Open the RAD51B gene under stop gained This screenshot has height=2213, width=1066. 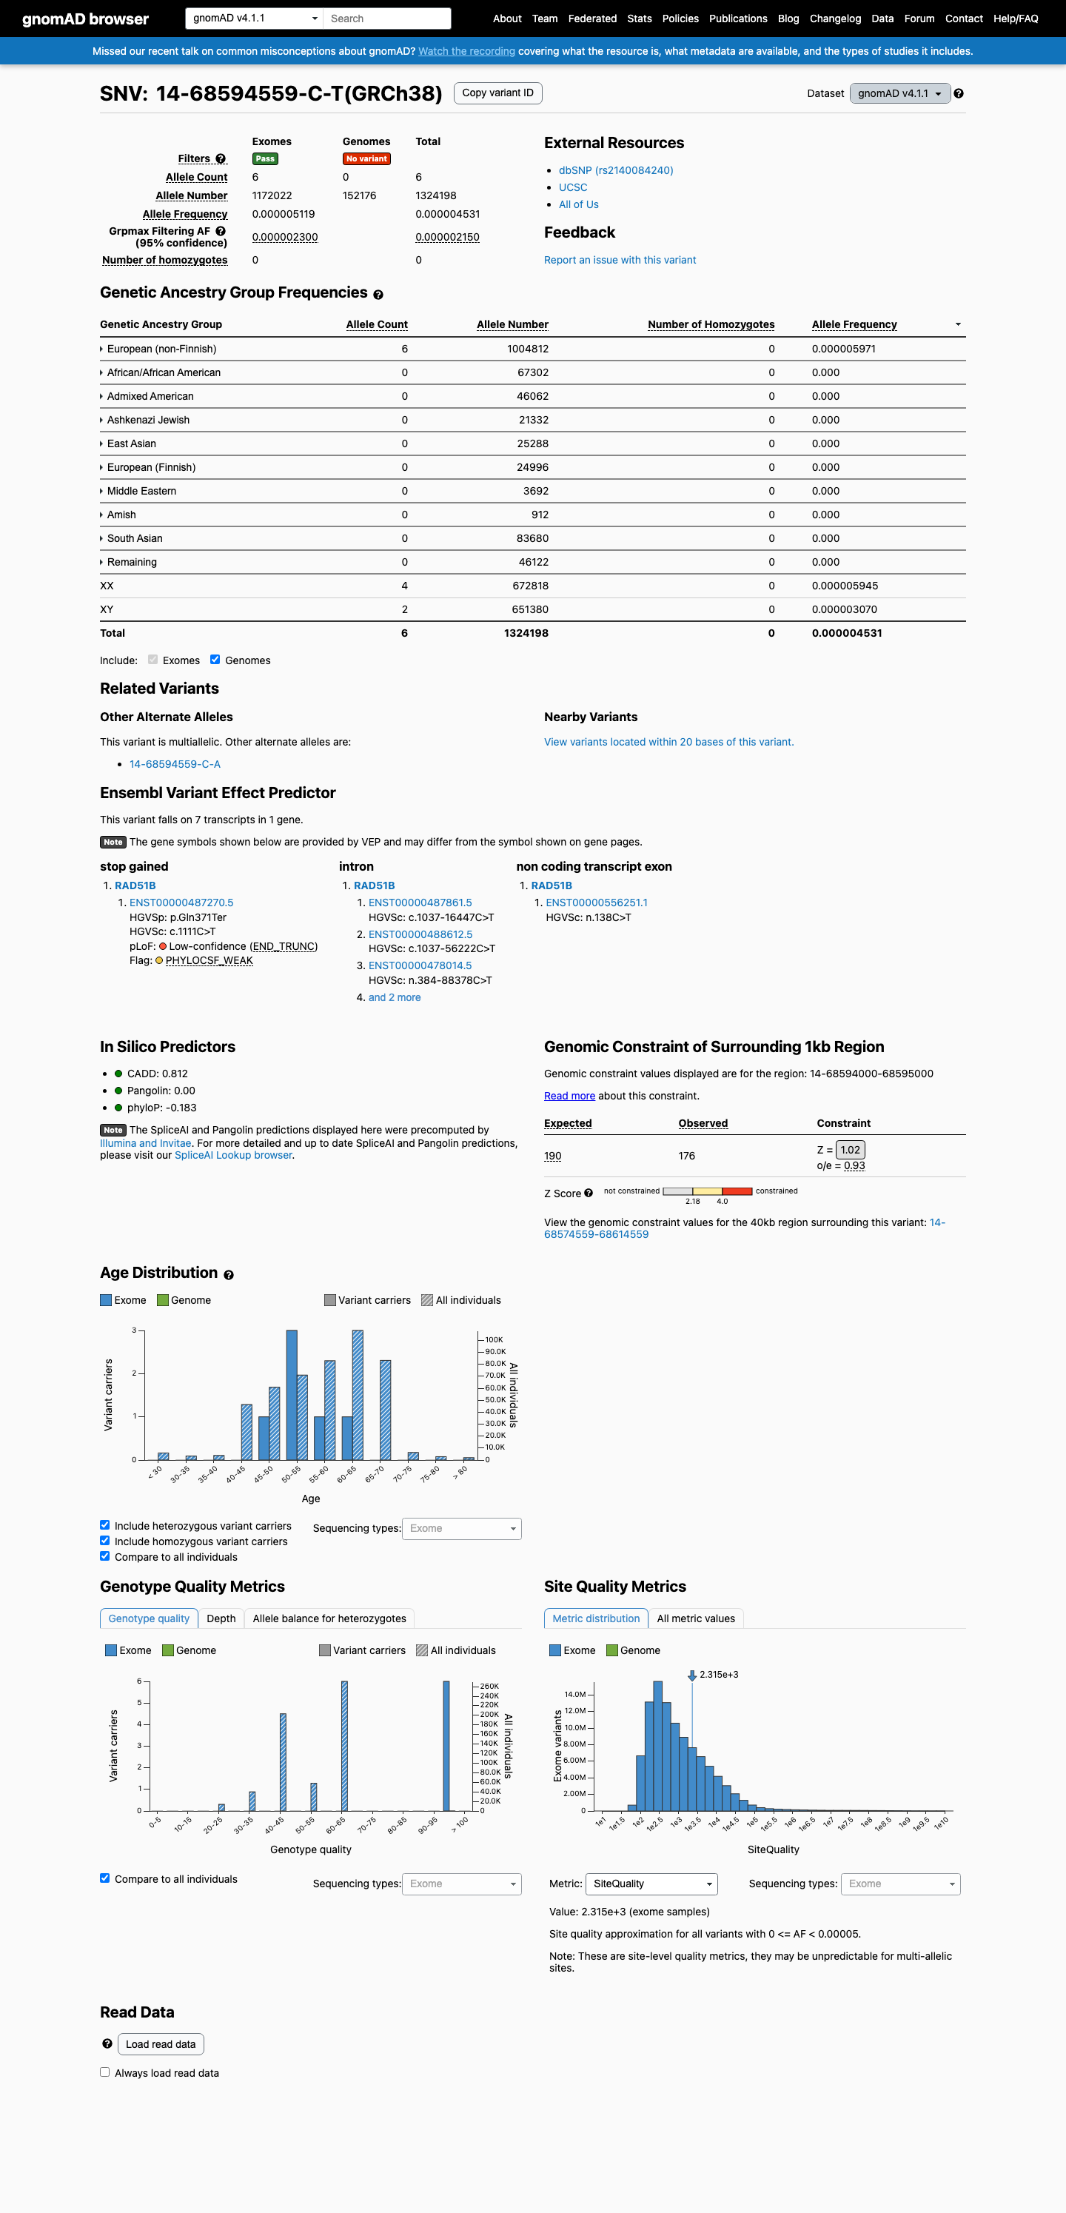[135, 885]
